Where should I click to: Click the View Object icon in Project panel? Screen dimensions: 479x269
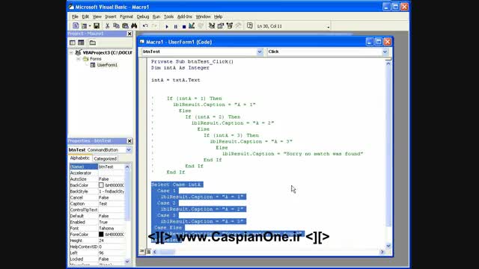[x=81, y=43]
